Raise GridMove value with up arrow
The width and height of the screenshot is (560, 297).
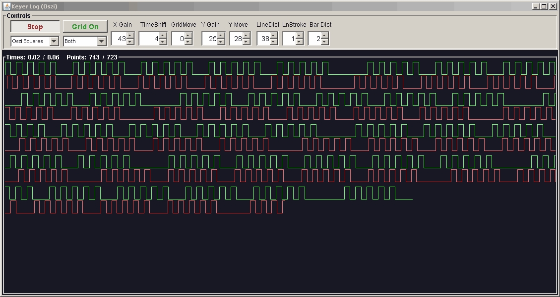[188, 36]
